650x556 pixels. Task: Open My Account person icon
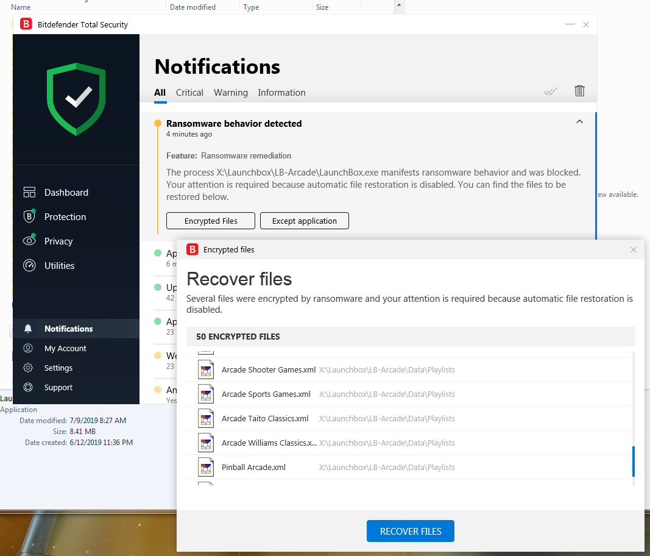(x=28, y=348)
